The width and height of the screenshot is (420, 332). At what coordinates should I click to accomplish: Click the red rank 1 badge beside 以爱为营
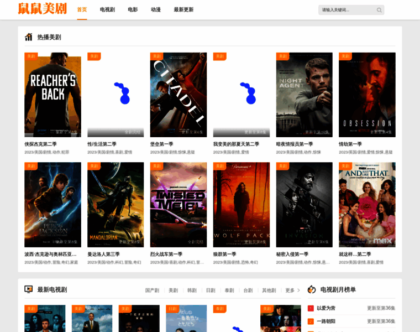[x=311, y=308]
